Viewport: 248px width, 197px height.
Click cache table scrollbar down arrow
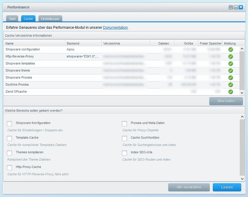242,93
